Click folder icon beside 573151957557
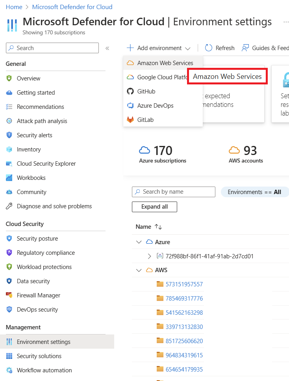Viewport: 289px width, 381px height. pyautogui.click(x=160, y=284)
